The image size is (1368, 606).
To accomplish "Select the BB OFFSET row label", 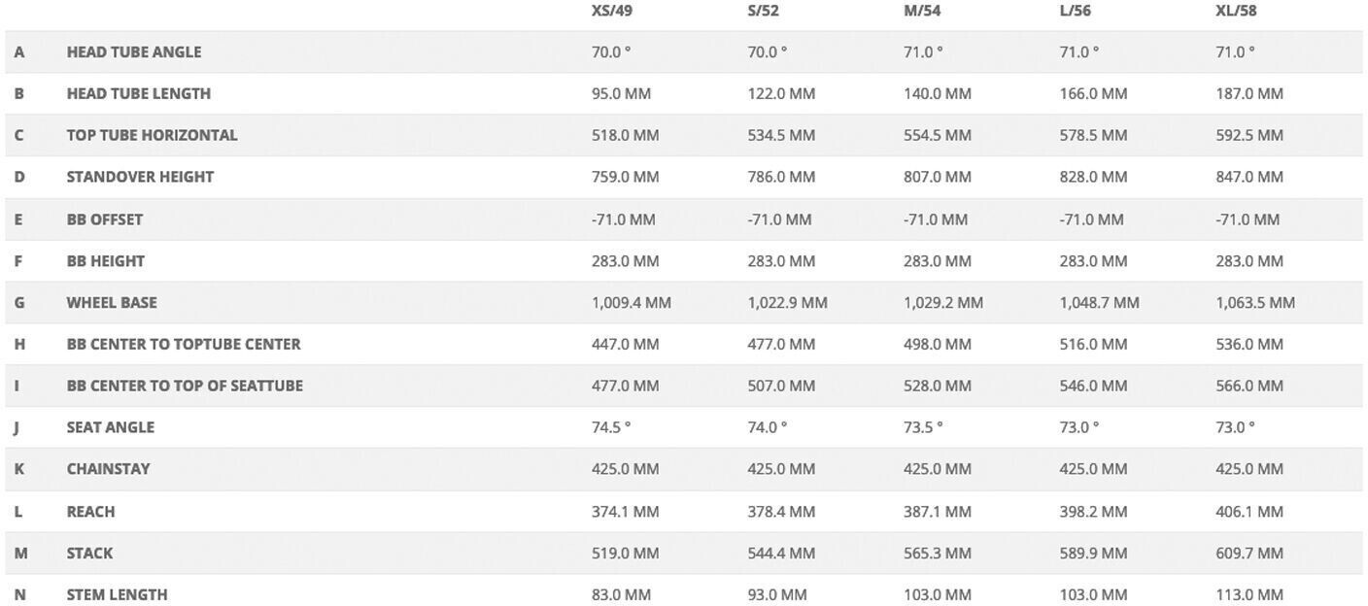I will (104, 219).
